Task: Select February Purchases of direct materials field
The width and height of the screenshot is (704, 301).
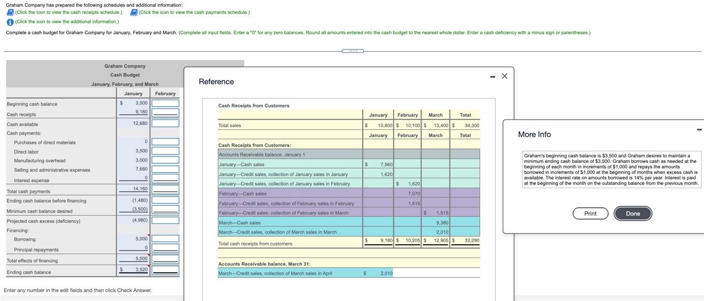Action: tap(166, 142)
